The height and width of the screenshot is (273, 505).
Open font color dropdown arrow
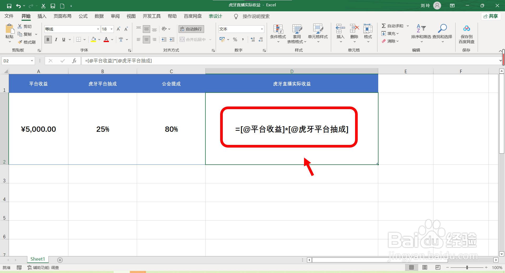click(112, 39)
